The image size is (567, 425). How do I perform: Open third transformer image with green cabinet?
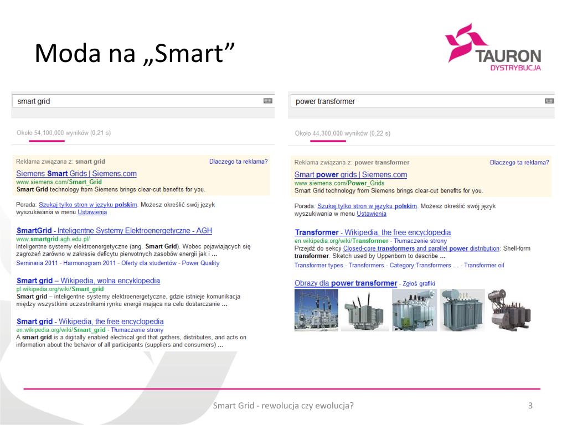(414, 310)
